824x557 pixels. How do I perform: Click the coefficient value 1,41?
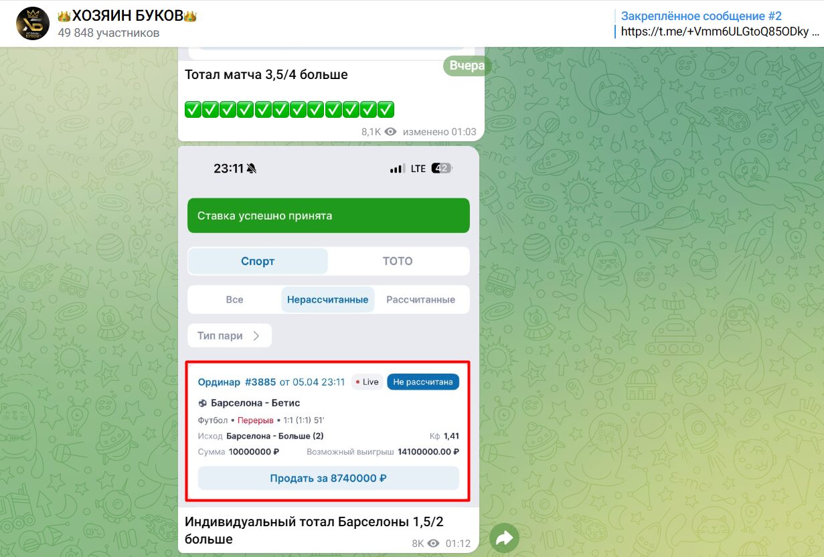pos(451,436)
